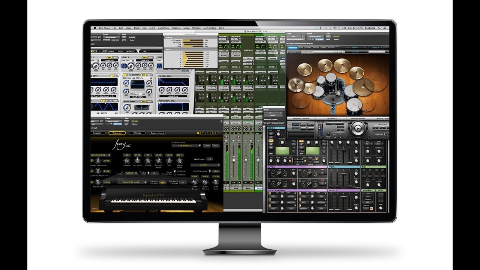The image size is (480, 270).
Task: Click the Stereo Width knob in Ivory
Action: click(180, 161)
